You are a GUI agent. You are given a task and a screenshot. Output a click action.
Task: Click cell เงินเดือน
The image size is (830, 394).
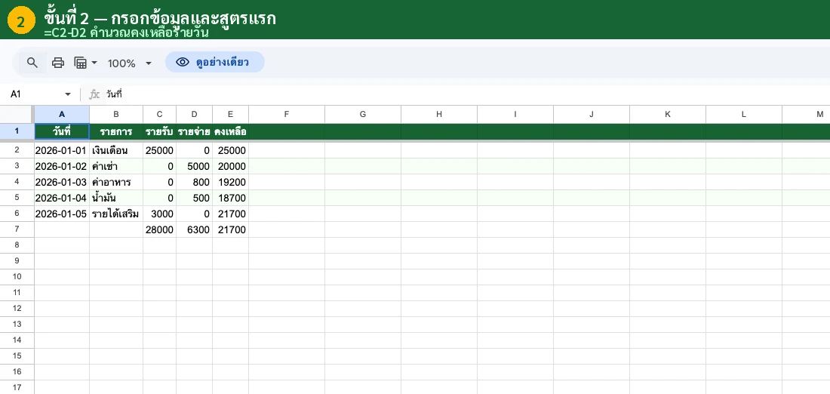coord(116,150)
